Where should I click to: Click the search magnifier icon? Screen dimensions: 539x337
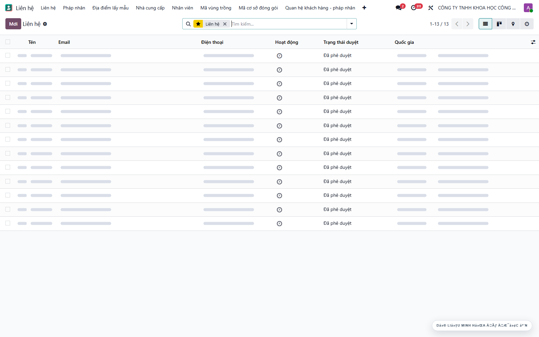tap(188, 24)
